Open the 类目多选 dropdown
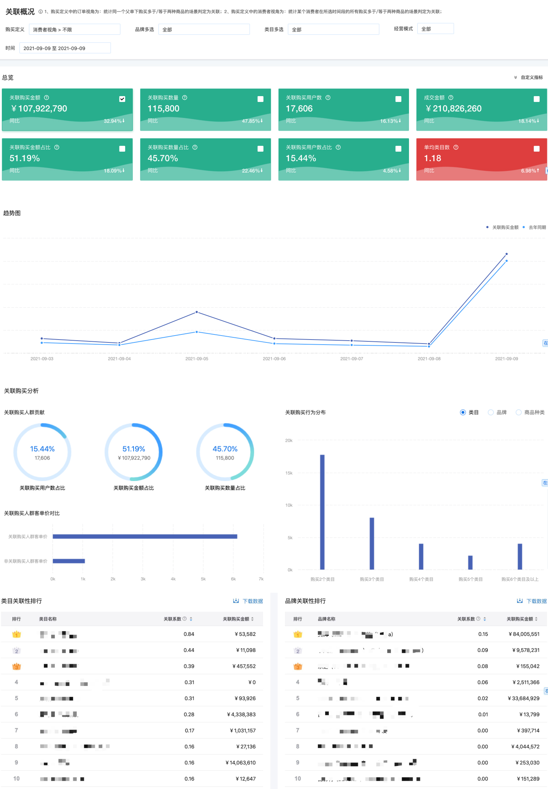This screenshot has height=789, width=548. [334, 29]
